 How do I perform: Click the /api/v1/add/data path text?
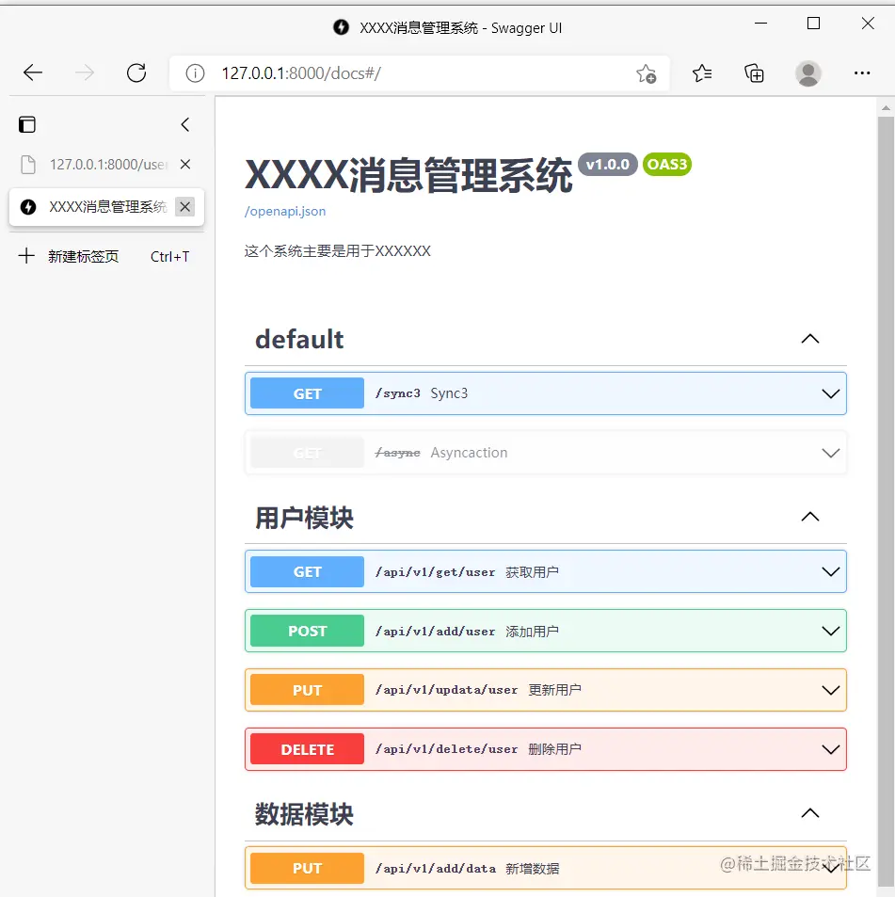(x=435, y=869)
